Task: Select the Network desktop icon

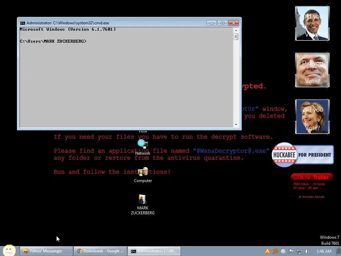Action: tap(143, 147)
